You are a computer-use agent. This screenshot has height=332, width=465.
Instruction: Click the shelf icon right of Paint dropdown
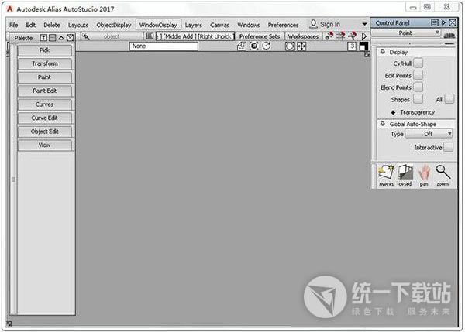pyautogui.click(x=449, y=35)
